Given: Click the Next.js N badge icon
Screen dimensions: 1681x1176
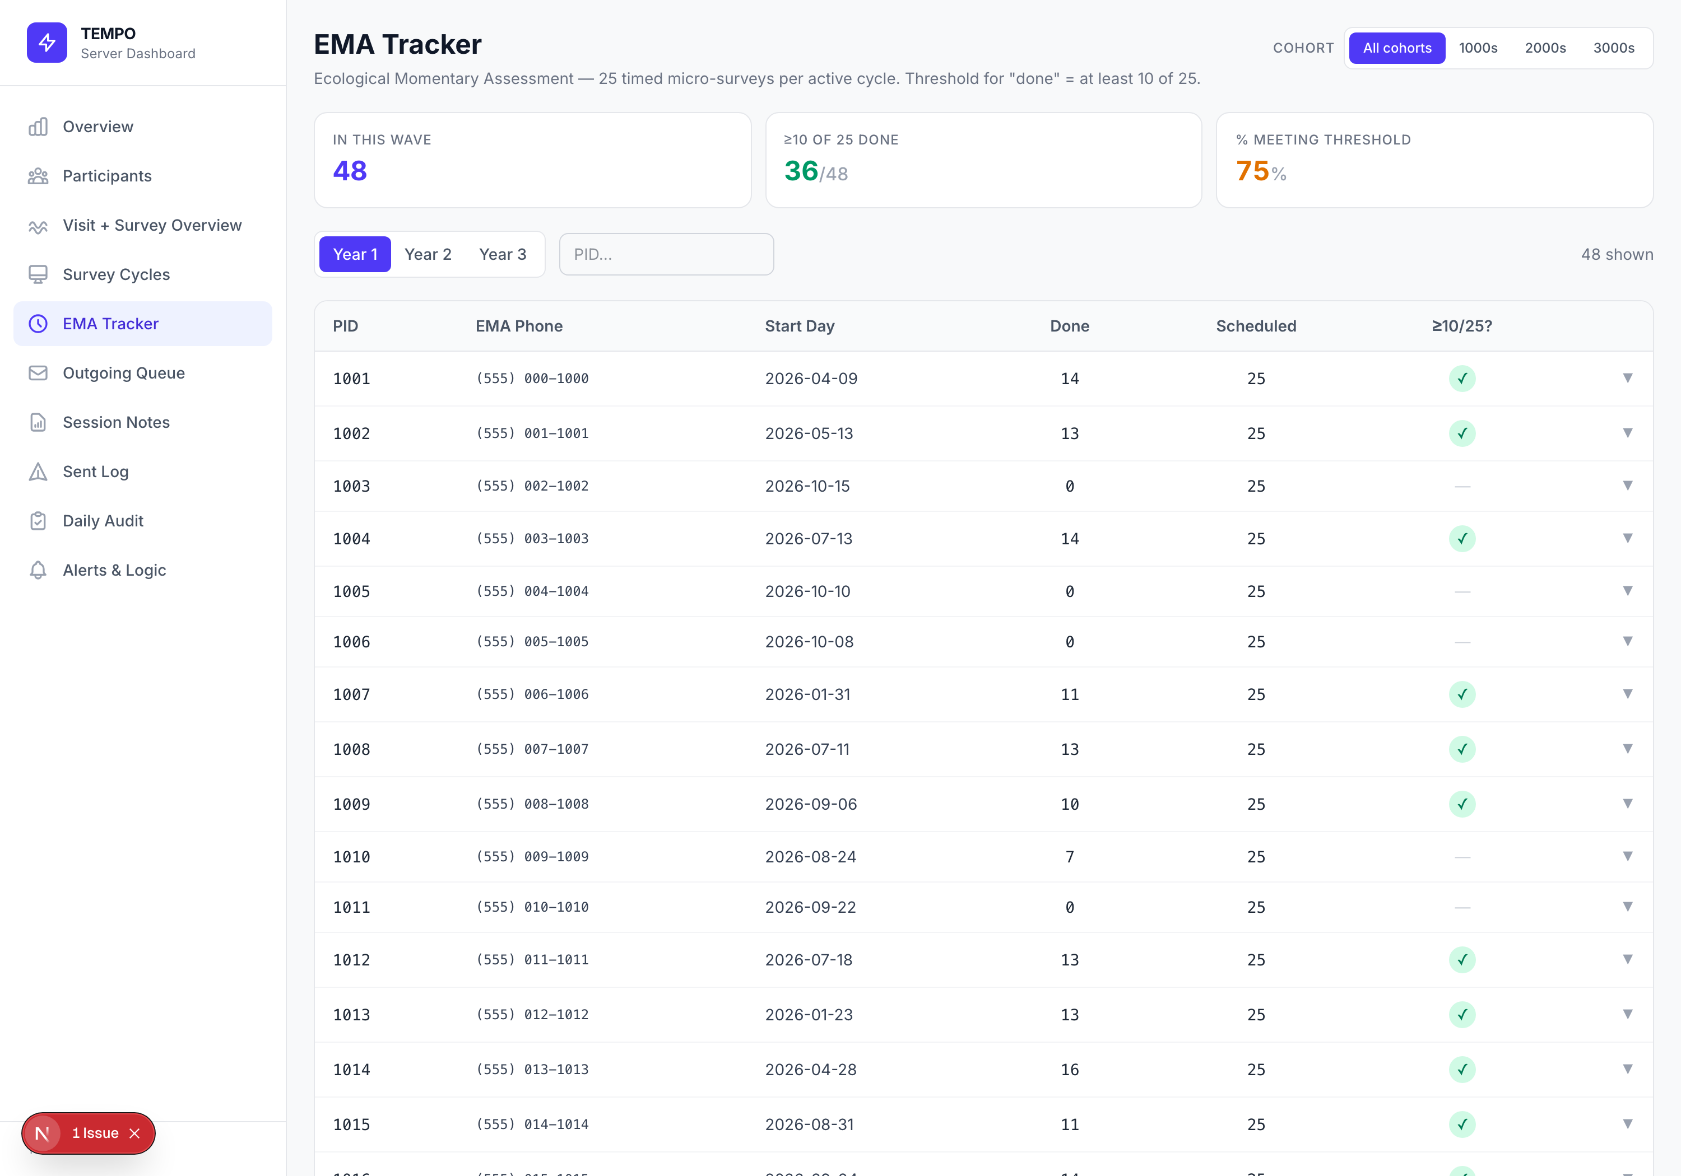Looking at the screenshot, I should coord(43,1133).
